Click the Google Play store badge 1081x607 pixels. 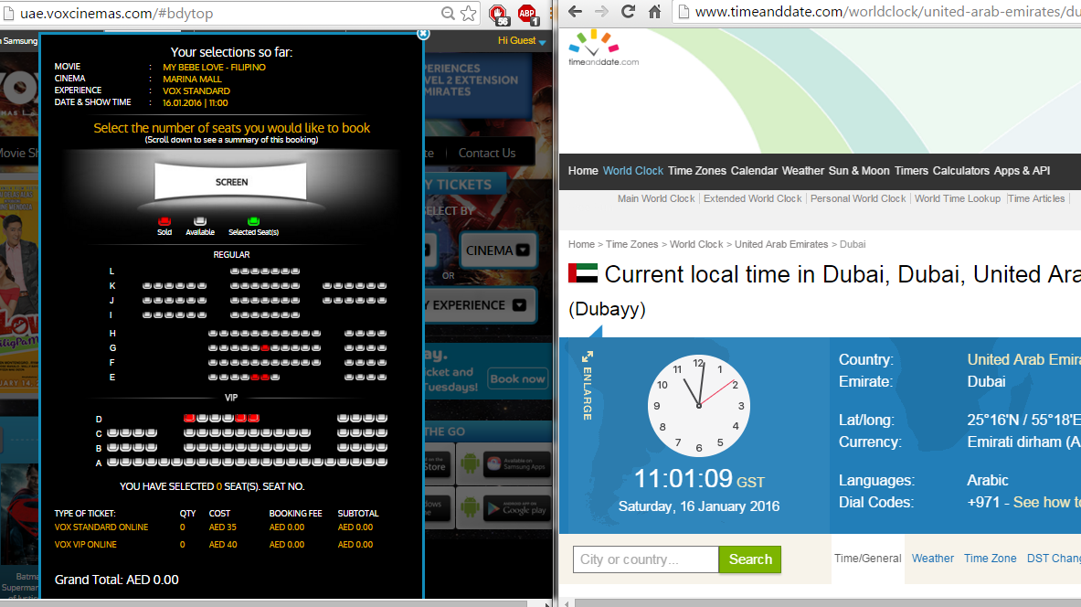(x=516, y=510)
